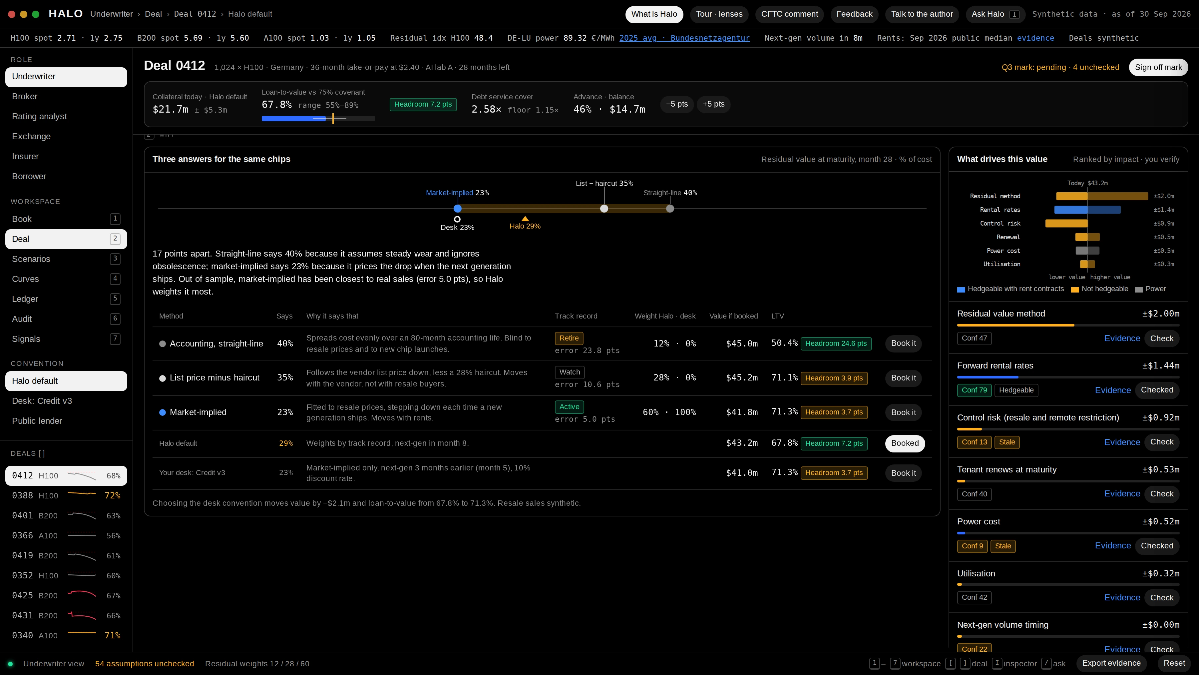The image size is (1199, 675).
Task: Reset the view from the footer
Action: click(1174, 663)
